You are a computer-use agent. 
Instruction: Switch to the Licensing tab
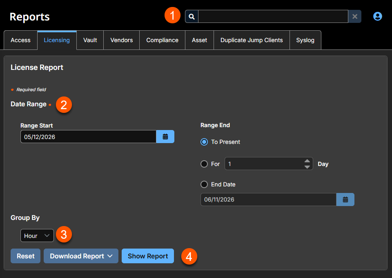click(57, 40)
